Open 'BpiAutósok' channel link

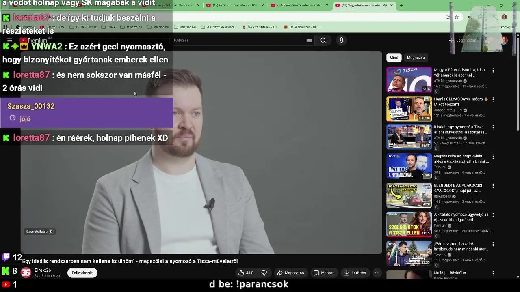tap(444, 196)
